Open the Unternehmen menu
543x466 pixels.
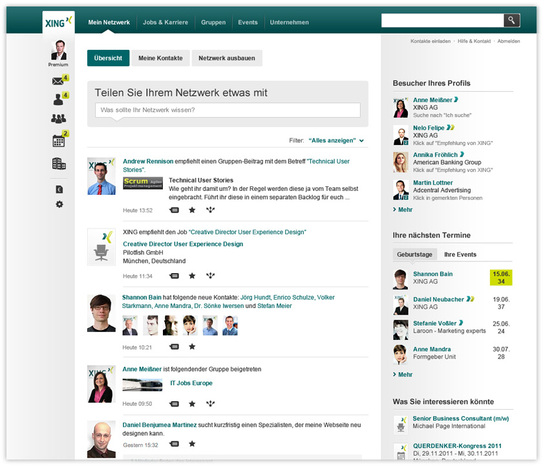point(290,22)
